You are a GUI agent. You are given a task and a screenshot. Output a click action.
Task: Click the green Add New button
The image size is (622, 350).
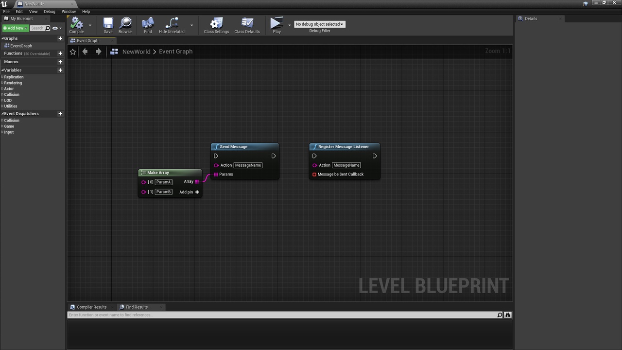coord(15,28)
